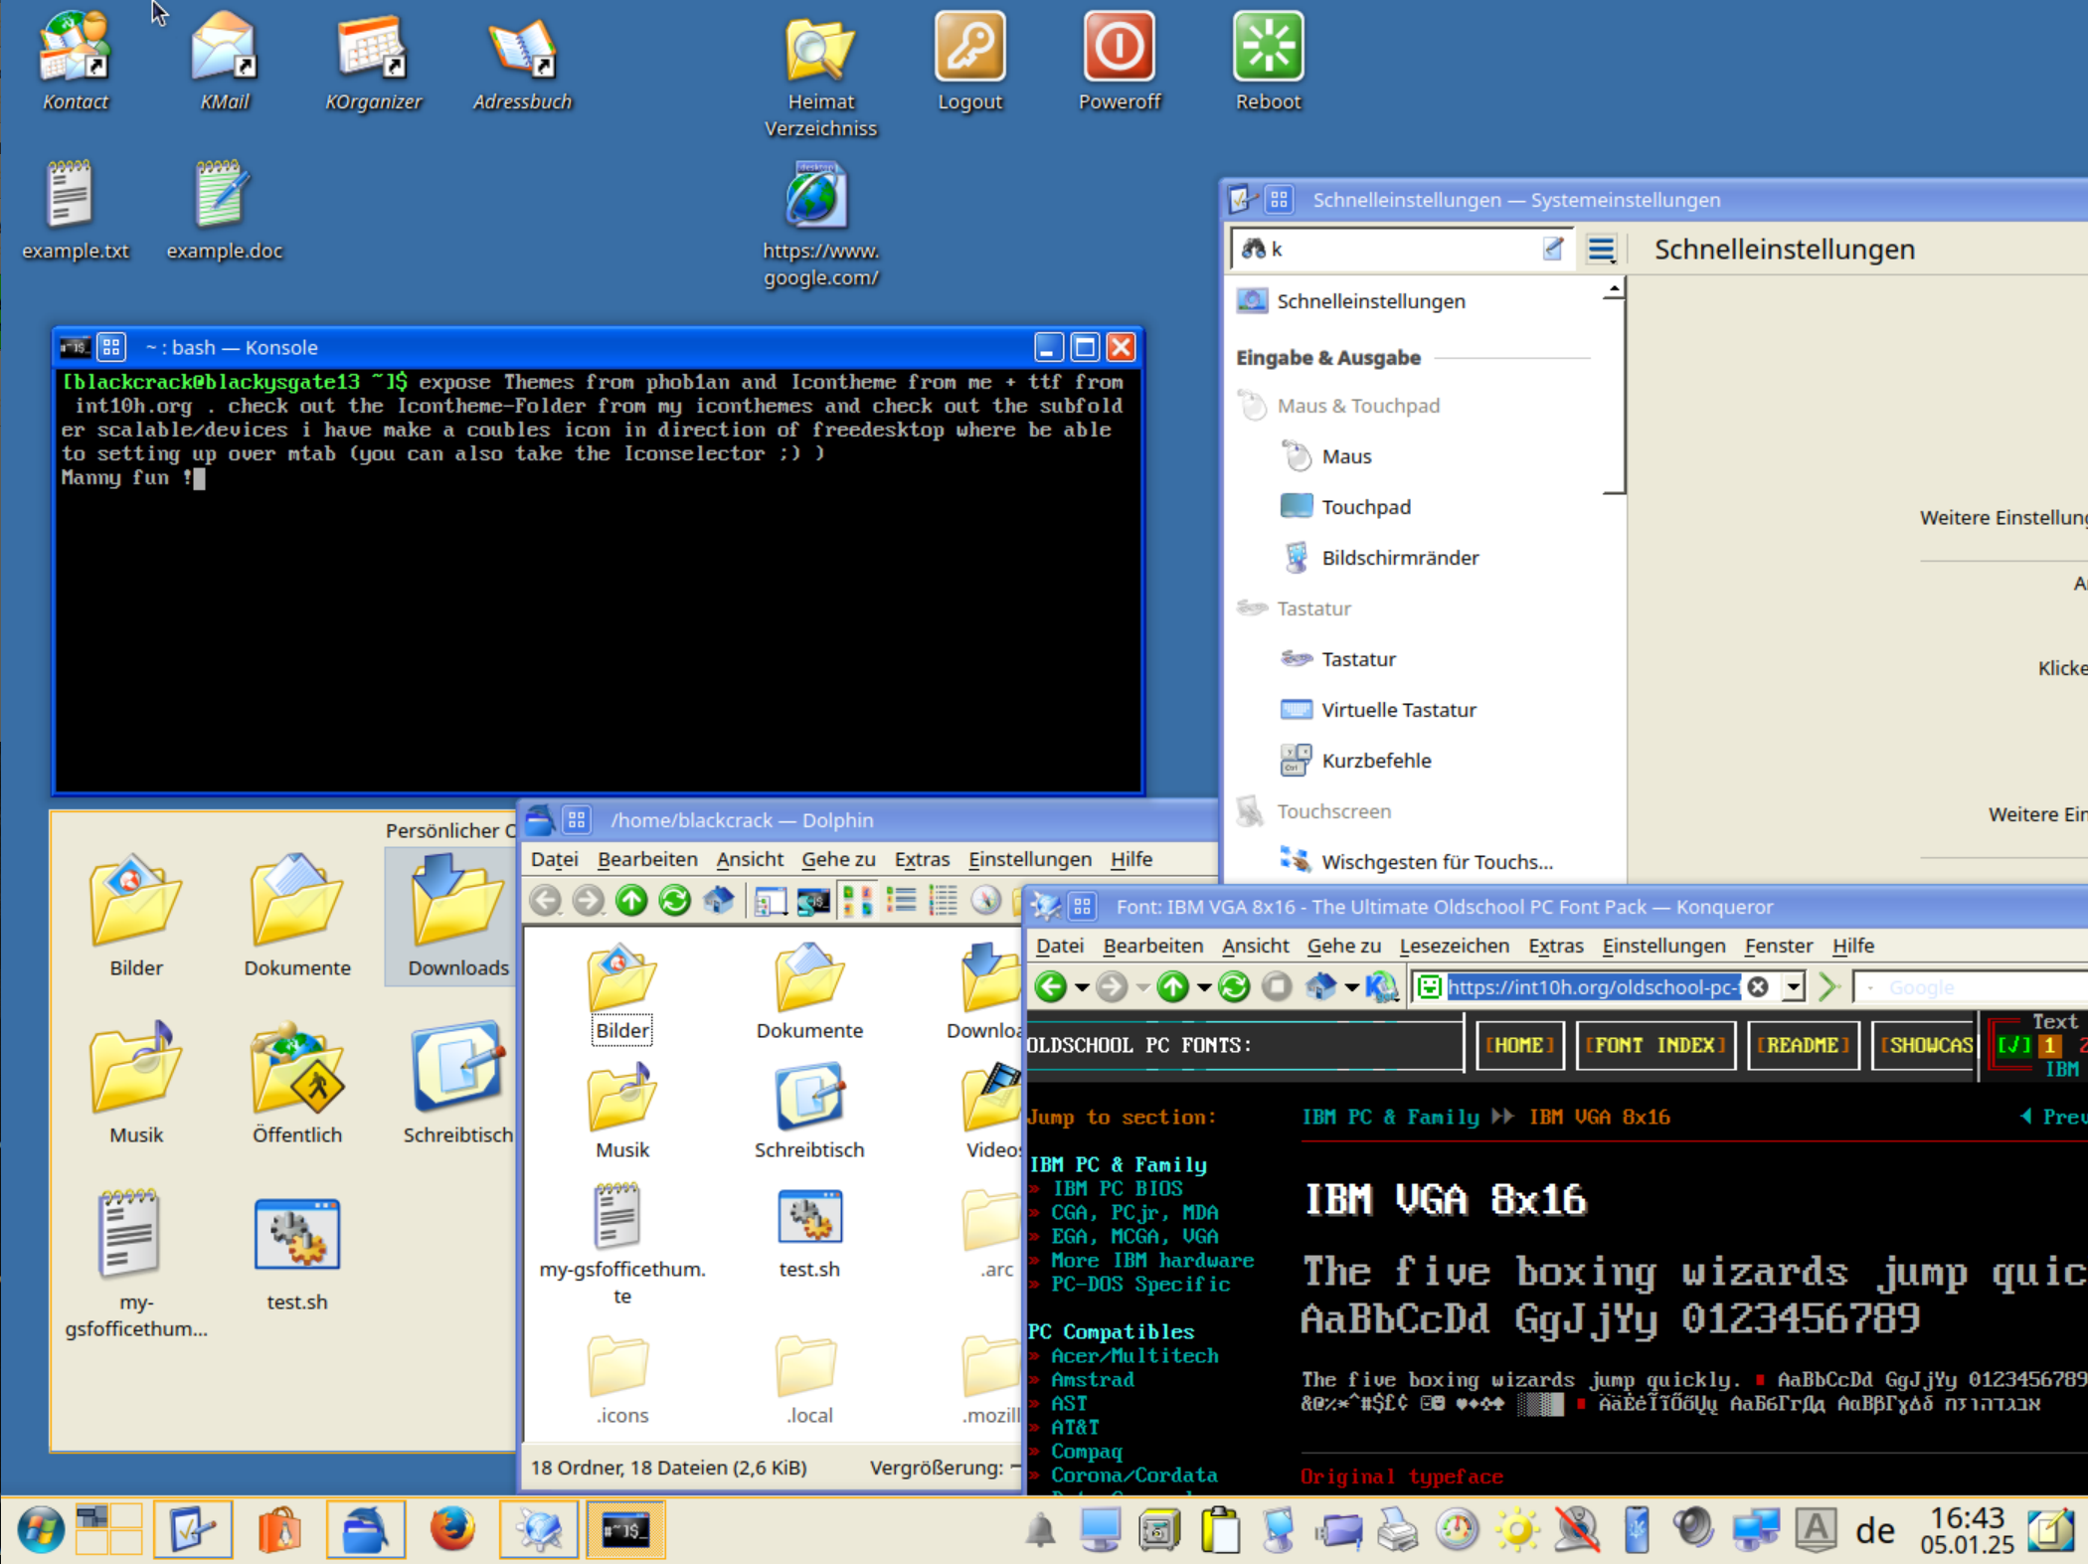This screenshot has width=2088, height=1564.
Task: Open the KMail desktop icon
Action: [x=225, y=60]
